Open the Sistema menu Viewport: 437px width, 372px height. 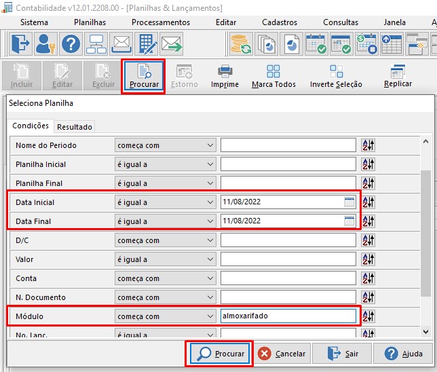click(x=34, y=22)
